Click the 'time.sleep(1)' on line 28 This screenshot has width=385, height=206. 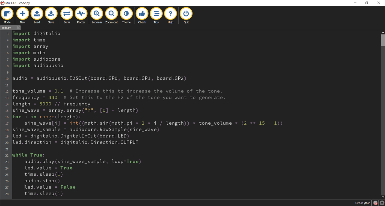pyautogui.click(x=44, y=193)
